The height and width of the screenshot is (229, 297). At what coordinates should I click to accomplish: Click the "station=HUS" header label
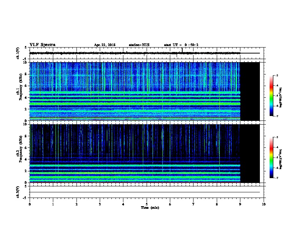point(139,45)
